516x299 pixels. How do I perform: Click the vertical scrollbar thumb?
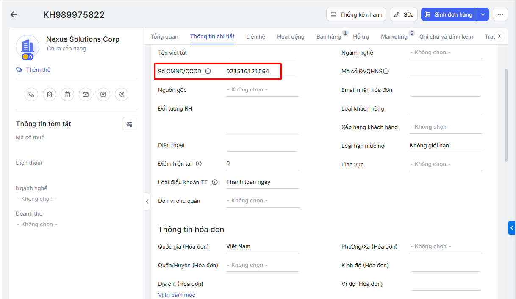point(506,115)
